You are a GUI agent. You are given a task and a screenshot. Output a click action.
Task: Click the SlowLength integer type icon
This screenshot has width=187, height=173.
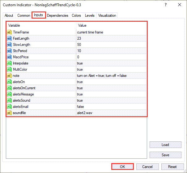[9, 45]
